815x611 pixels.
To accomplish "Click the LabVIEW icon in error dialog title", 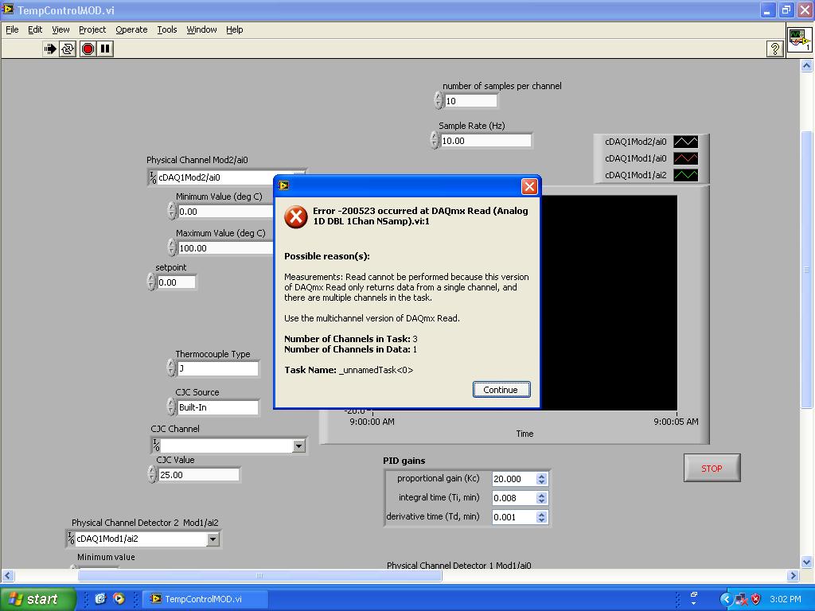I will point(283,185).
